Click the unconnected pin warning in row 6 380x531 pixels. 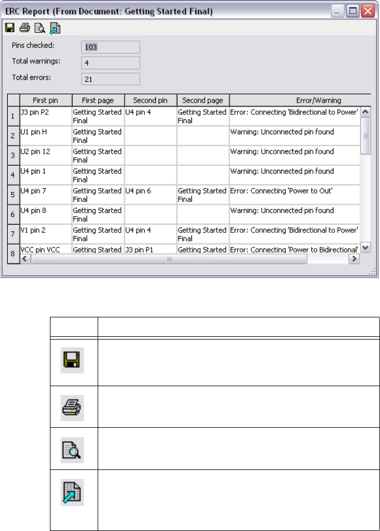click(x=295, y=214)
